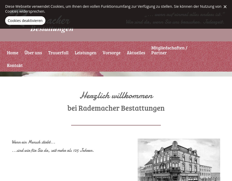The image size is (232, 181).
Task: Click the slogan wenn auf einmal alles anders ist
Action: pos(184,14)
